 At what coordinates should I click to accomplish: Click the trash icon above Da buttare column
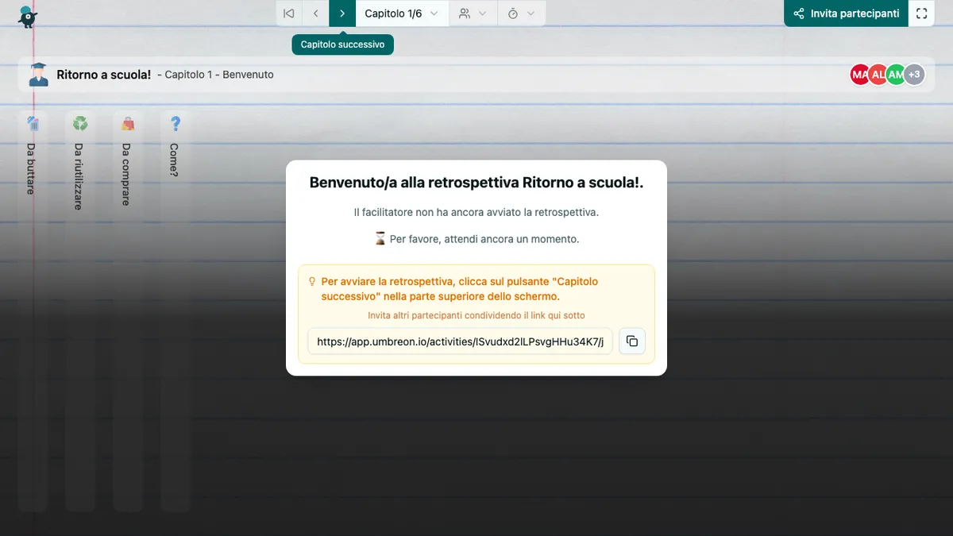tap(32, 123)
